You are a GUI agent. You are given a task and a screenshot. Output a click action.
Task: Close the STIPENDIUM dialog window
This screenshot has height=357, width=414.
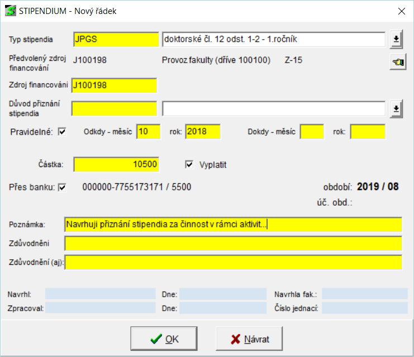(x=401, y=11)
